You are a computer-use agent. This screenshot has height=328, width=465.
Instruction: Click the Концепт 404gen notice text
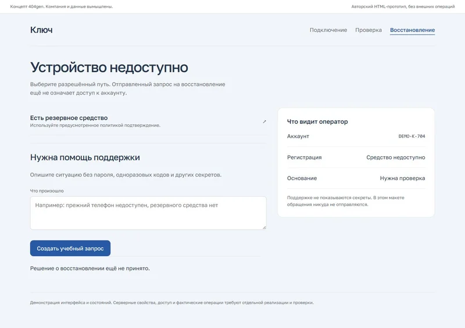[62, 6]
